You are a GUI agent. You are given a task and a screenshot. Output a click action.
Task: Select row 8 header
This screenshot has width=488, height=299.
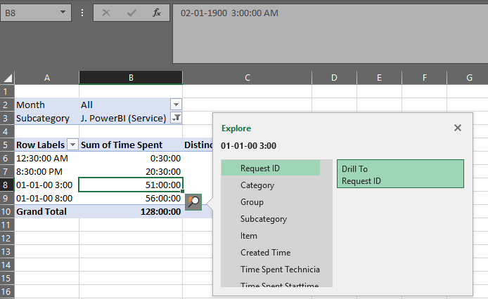click(x=7, y=185)
